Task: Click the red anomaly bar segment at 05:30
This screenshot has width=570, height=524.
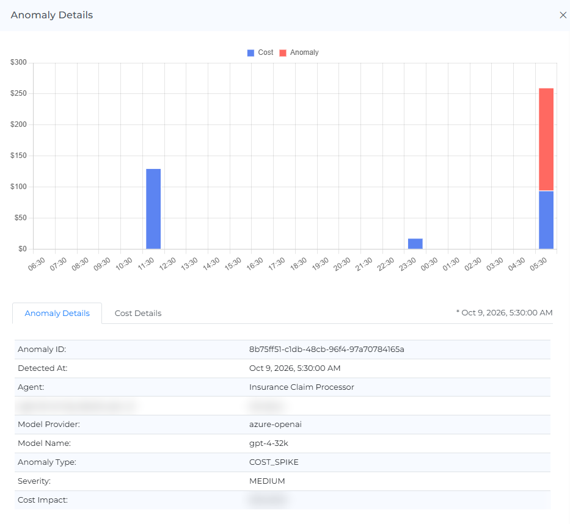Action: pyautogui.click(x=546, y=139)
